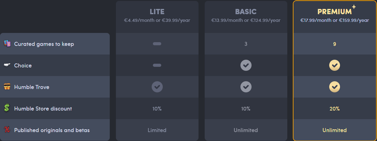Select the LITE plan heading
This screenshot has height=141, width=377.
point(157,12)
